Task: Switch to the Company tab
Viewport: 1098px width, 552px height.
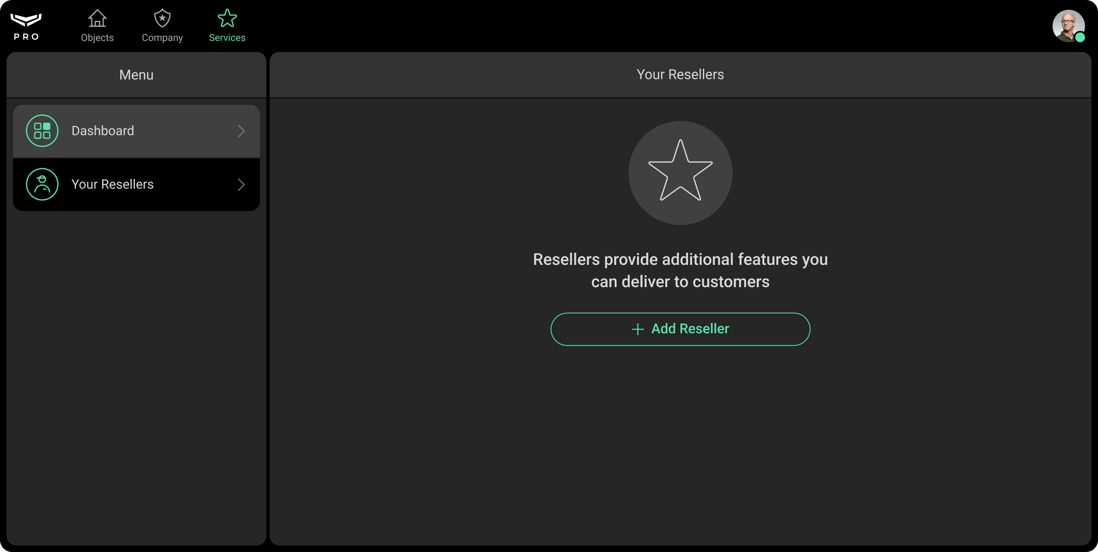Action: click(x=162, y=25)
